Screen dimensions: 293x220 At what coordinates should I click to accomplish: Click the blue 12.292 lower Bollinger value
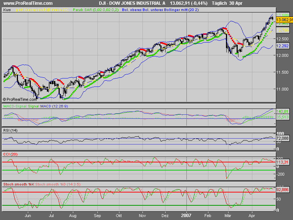[282, 46]
